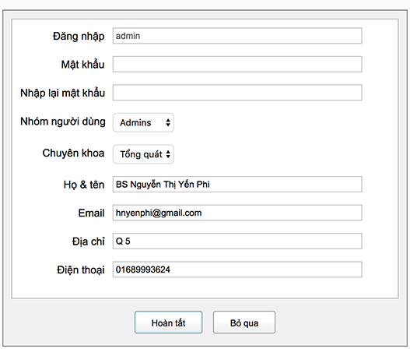Focus the Mật khẩu password field
The width and height of the screenshot is (410, 349).
237,64
